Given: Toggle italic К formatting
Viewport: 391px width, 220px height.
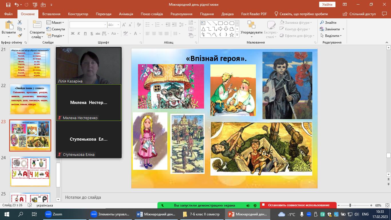Looking at the screenshot, I should pyautogui.click(x=79, y=34).
